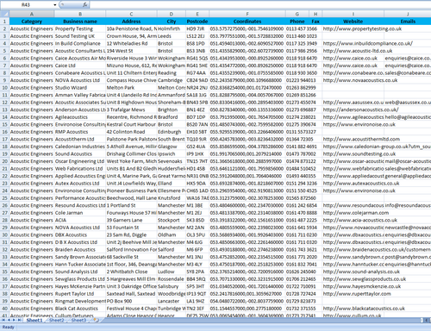Click the Phone header cell

click(x=297, y=22)
